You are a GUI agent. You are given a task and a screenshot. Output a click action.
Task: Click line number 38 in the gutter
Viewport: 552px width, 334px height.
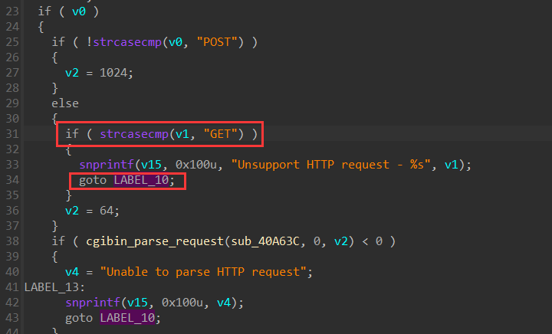click(12, 241)
